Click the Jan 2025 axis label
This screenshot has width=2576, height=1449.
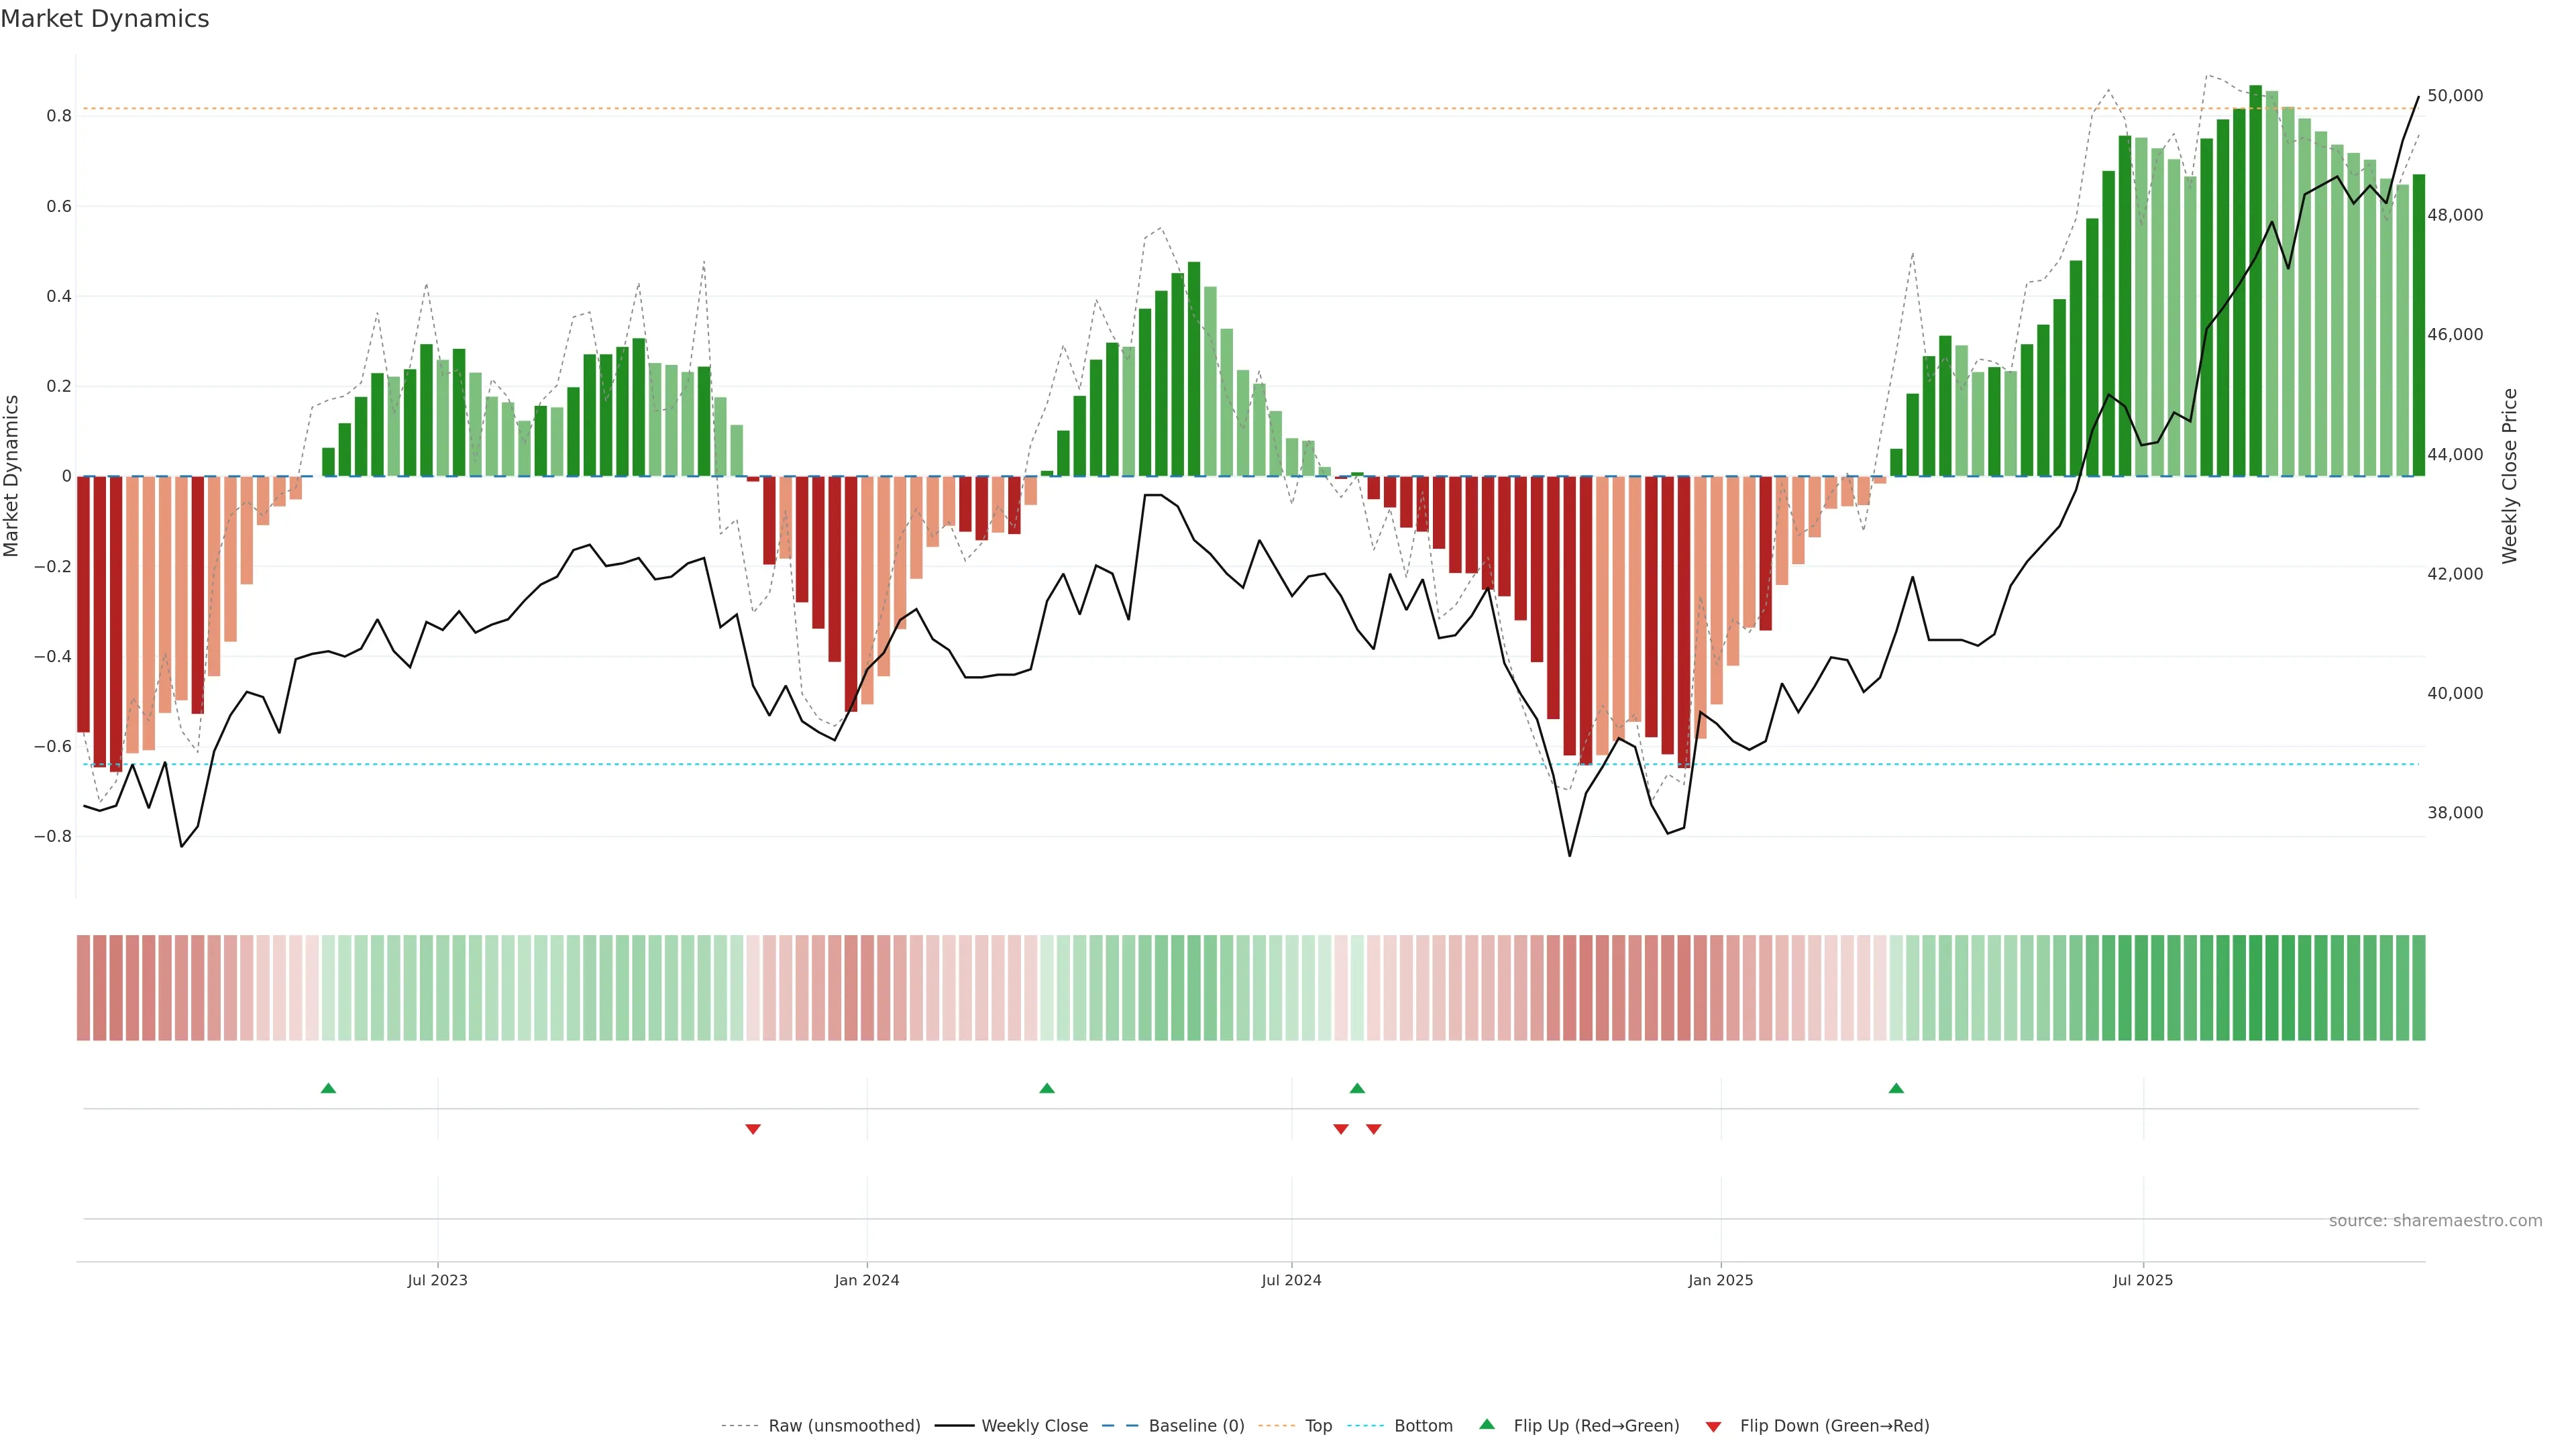(1720, 1280)
